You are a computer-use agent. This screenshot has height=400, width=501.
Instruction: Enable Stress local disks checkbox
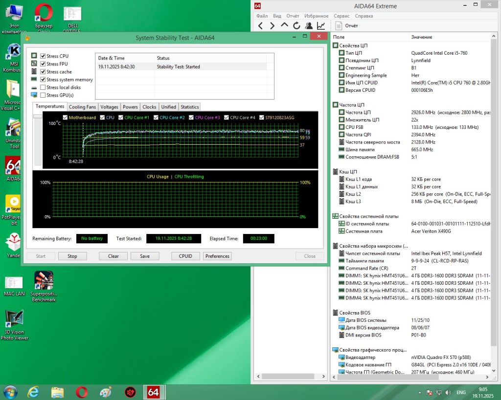click(x=43, y=87)
